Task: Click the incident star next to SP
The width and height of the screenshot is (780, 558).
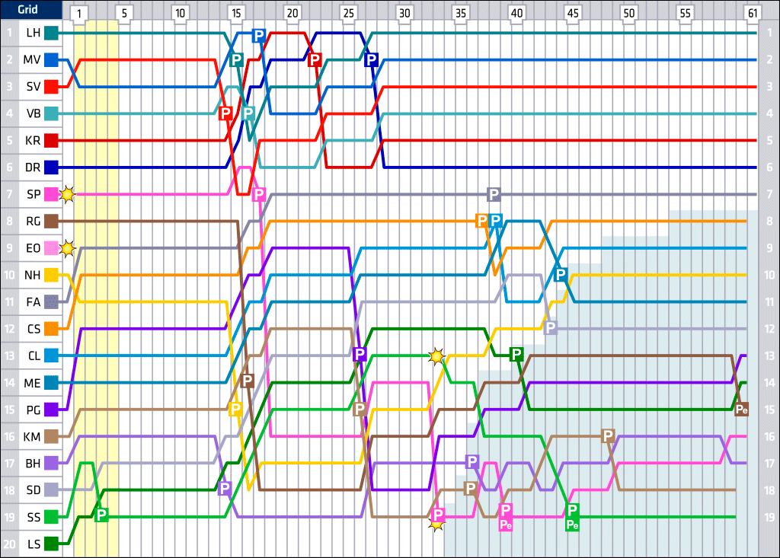Action: point(68,194)
